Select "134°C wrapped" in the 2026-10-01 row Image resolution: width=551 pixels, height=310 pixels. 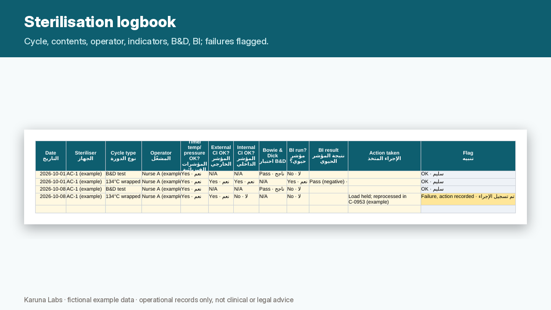pos(124,182)
